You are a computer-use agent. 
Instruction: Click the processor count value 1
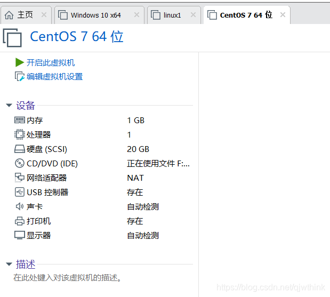pos(129,135)
